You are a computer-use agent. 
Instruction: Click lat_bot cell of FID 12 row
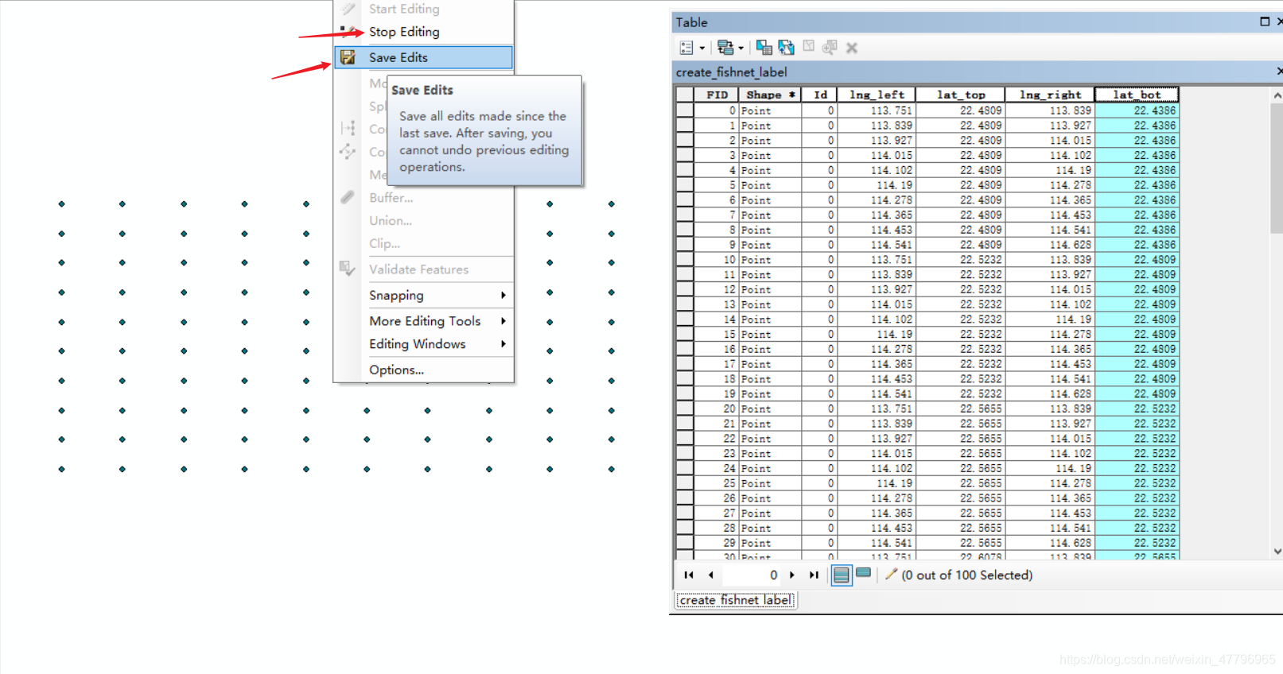tap(1137, 289)
